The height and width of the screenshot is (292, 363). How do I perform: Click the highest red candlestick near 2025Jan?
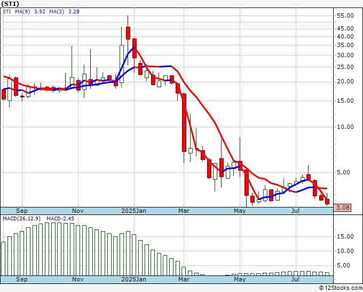128,33
